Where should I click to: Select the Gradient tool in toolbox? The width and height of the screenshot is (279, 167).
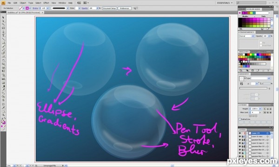[x=3, y=86]
